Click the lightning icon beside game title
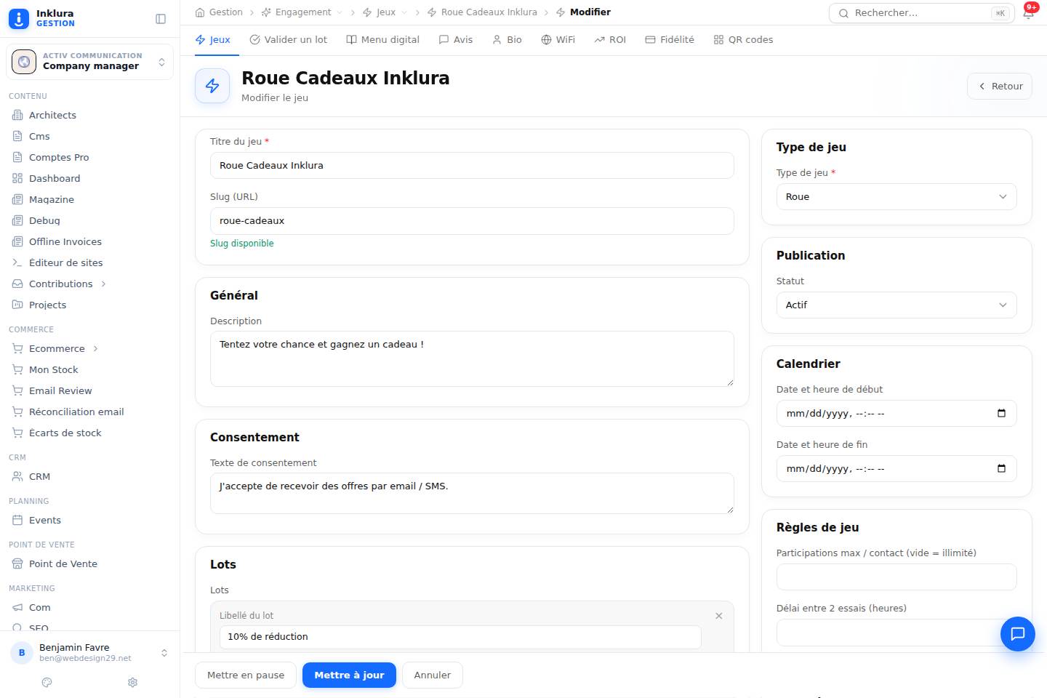 [212, 86]
